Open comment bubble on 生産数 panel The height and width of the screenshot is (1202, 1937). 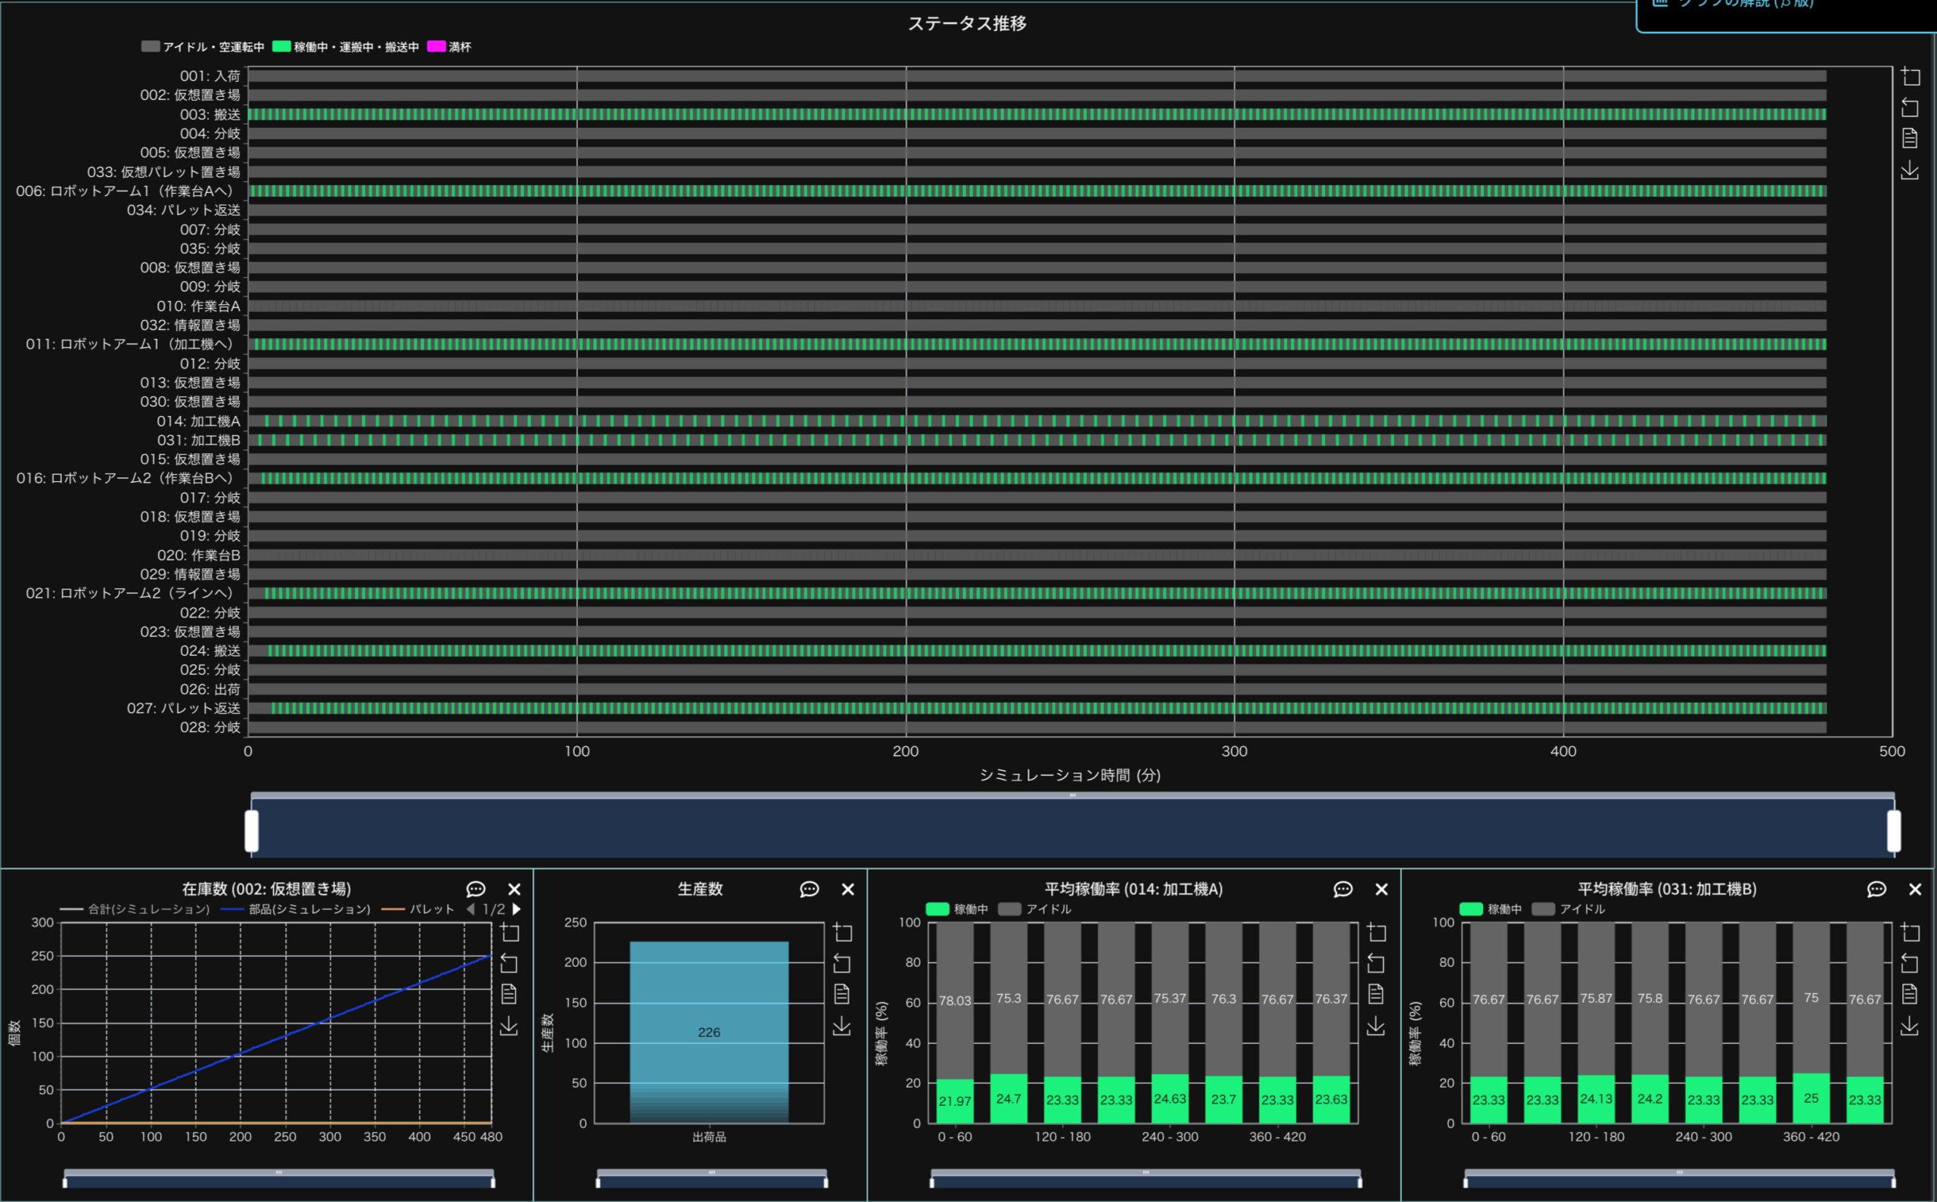pos(809,889)
